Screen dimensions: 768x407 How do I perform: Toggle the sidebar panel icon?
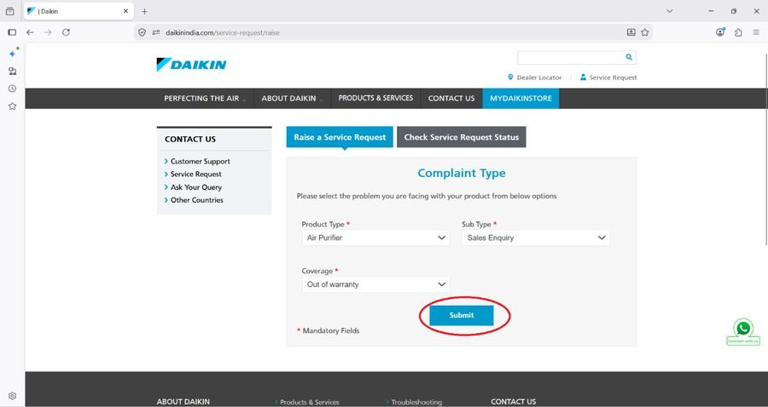12,32
